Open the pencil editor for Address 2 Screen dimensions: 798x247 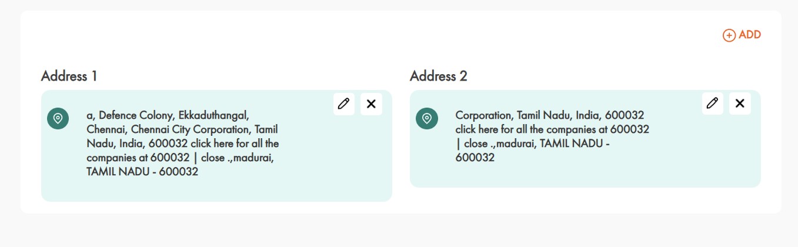click(713, 104)
